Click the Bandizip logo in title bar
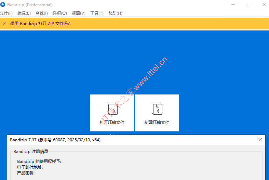The image size is (269, 180). pyautogui.click(x=3, y=4)
